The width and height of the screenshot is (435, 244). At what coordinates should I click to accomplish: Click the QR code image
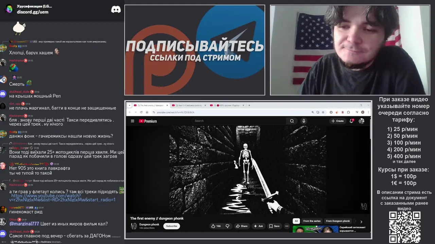tap(404, 227)
